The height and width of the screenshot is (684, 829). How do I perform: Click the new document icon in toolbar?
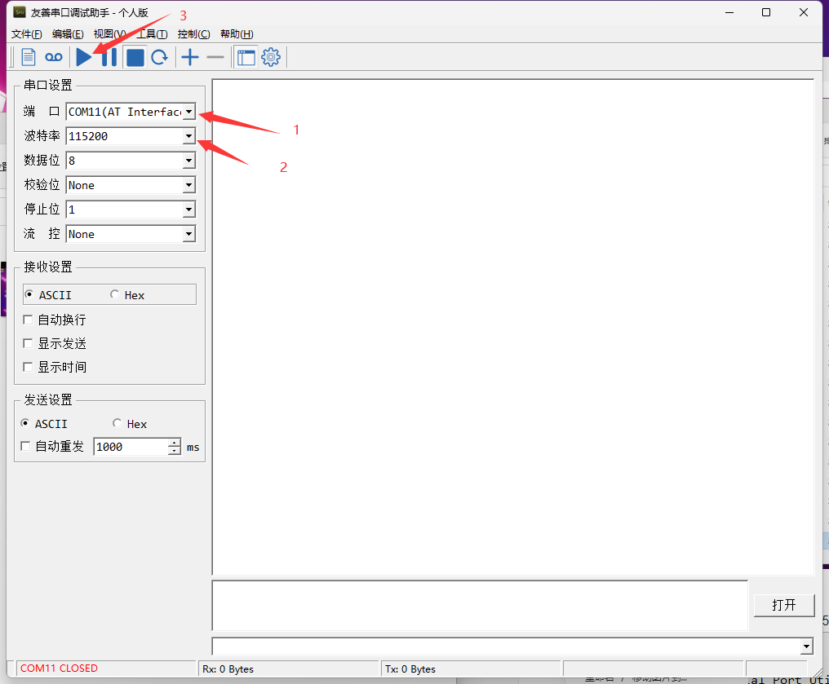click(x=29, y=57)
